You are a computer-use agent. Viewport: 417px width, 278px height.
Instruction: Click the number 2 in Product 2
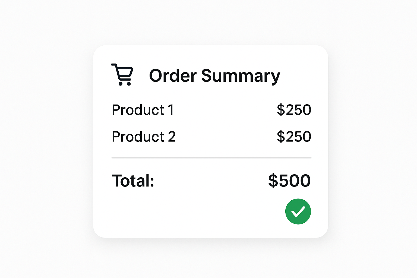tap(172, 137)
